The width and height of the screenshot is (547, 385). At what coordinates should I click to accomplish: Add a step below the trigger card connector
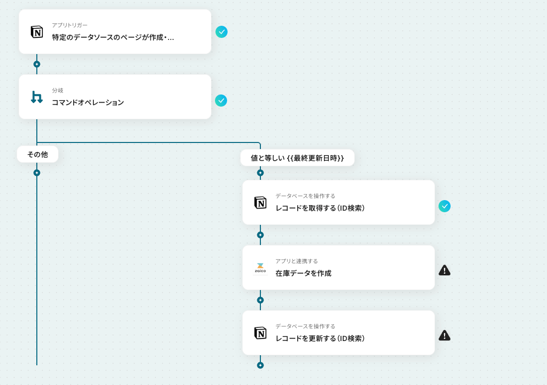pyautogui.click(x=37, y=64)
